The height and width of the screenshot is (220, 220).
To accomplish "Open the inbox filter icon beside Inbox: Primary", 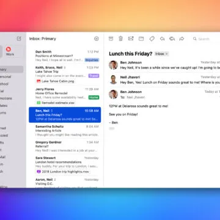I will click(97, 38).
